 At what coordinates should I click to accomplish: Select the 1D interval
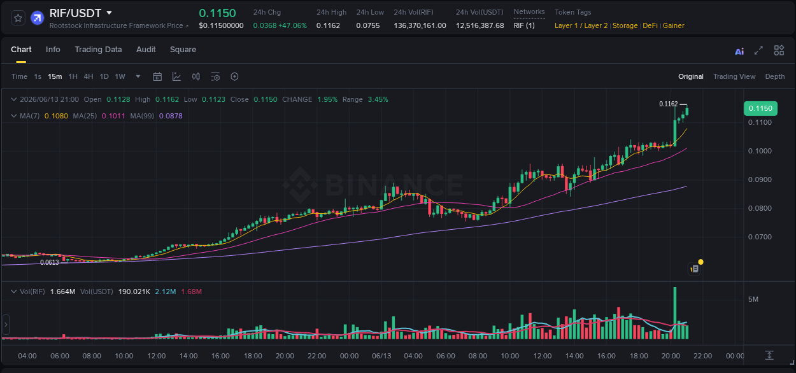pyautogui.click(x=104, y=76)
